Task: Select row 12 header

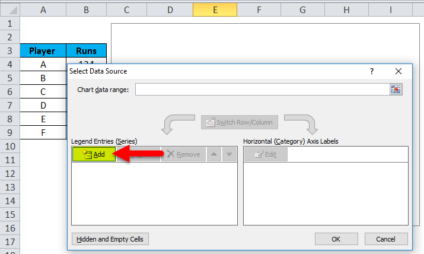Action: pyautogui.click(x=10, y=173)
